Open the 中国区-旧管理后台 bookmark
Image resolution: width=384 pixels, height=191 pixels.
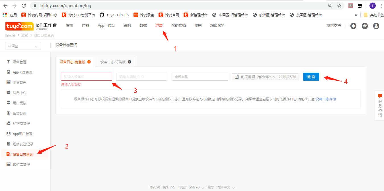(230, 15)
